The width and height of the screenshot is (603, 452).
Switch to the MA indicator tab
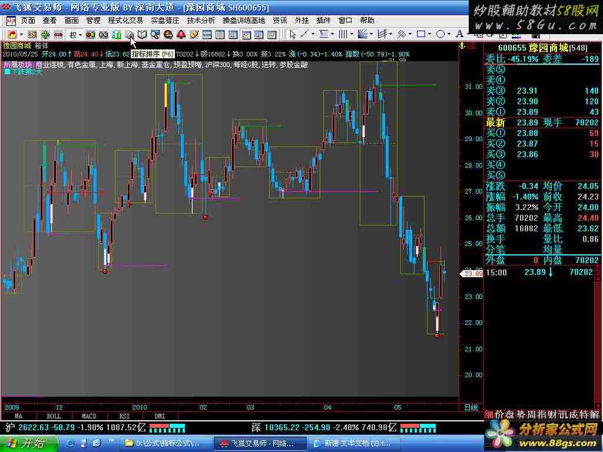coord(18,416)
